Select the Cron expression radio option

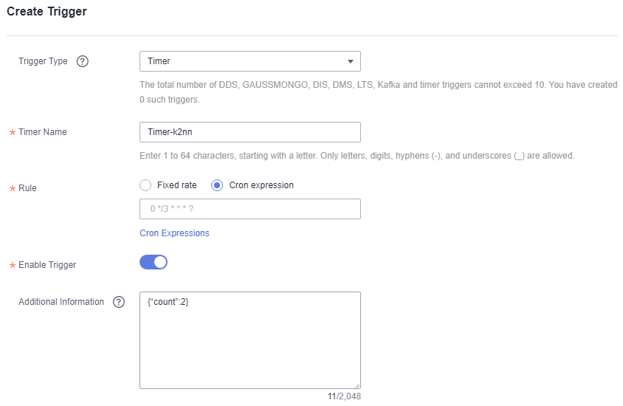coord(217,185)
